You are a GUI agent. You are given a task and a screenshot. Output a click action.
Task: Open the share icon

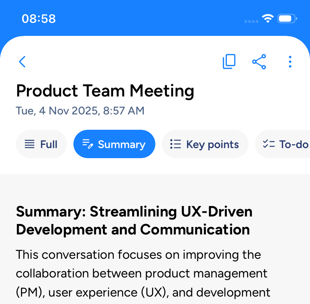click(259, 62)
